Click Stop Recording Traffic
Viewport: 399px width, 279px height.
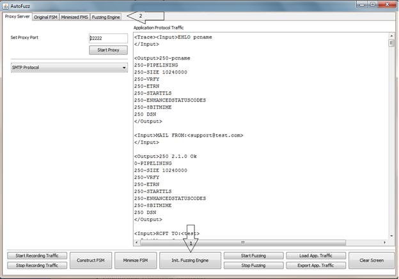tap(37, 266)
